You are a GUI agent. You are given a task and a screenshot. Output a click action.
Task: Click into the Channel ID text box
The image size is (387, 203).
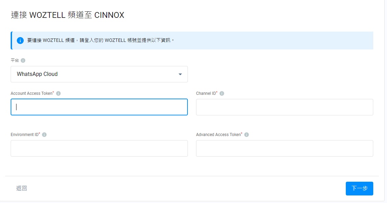284,107
